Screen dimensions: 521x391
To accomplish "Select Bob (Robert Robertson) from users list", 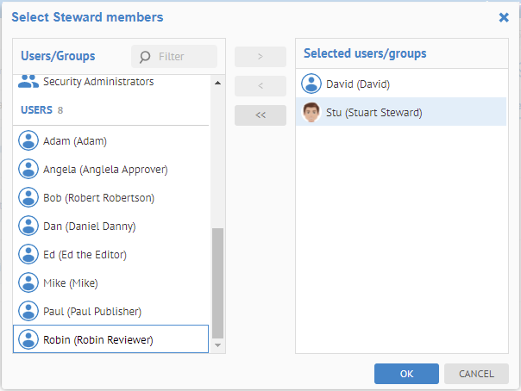I will point(98,198).
